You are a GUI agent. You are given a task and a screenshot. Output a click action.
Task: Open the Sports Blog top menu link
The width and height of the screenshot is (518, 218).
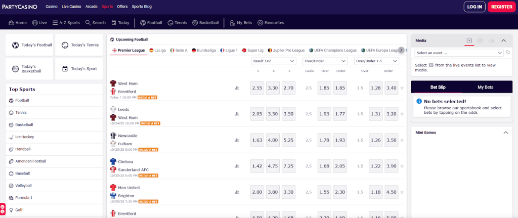[x=142, y=7]
